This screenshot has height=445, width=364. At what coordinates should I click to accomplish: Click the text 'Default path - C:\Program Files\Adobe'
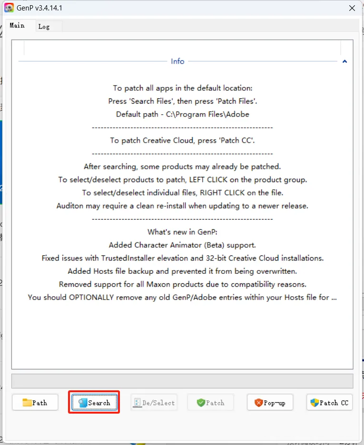(183, 114)
